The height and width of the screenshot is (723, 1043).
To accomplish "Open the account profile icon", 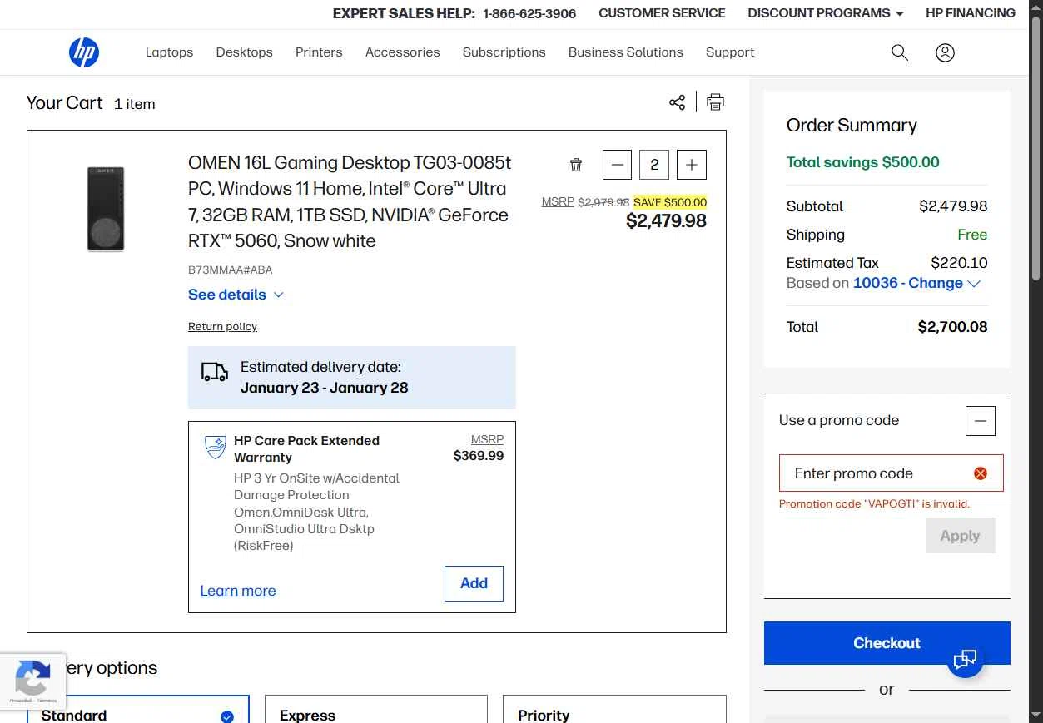I will pos(945,52).
